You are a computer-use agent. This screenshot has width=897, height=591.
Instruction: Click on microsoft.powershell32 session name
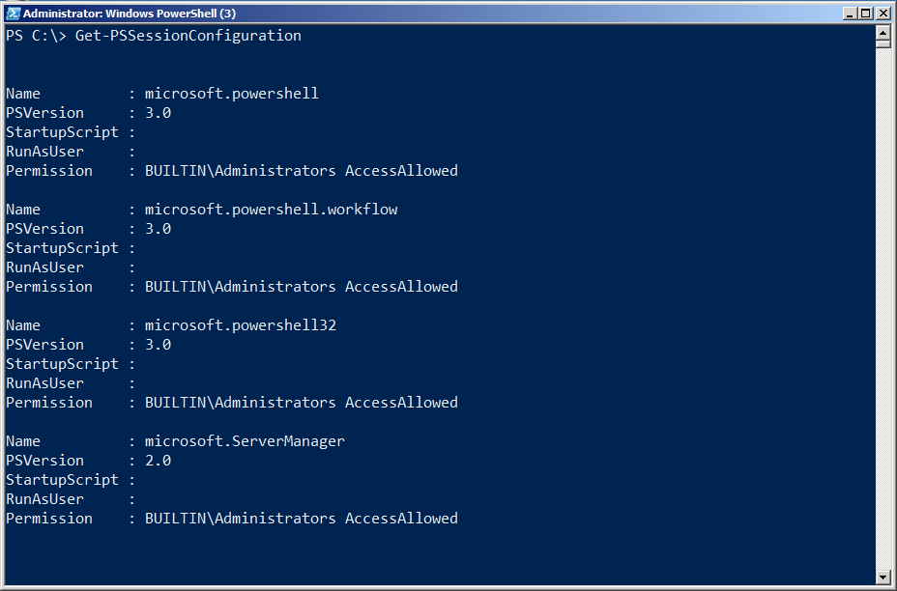coord(240,325)
